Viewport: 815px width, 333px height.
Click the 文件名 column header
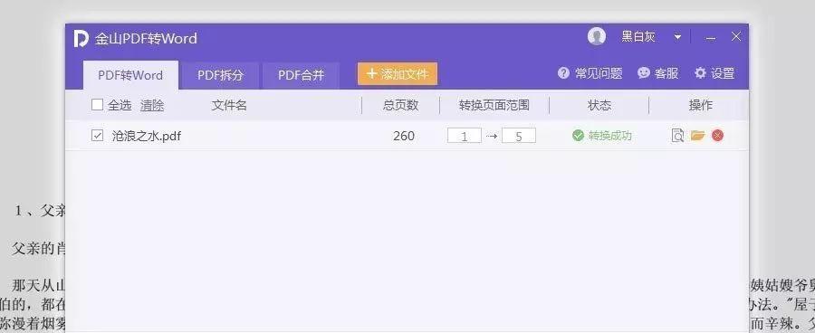coord(229,106)
